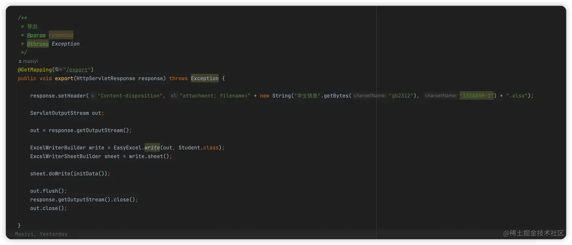Click the person icon before masiyi author hint
The width and height of the screenshot is (572, 245).
[20, 61]
